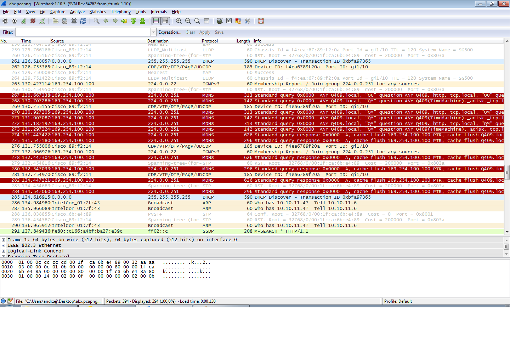510x347 pixels.
Task: Edit capture filters icon
Action: click(220, 21)
